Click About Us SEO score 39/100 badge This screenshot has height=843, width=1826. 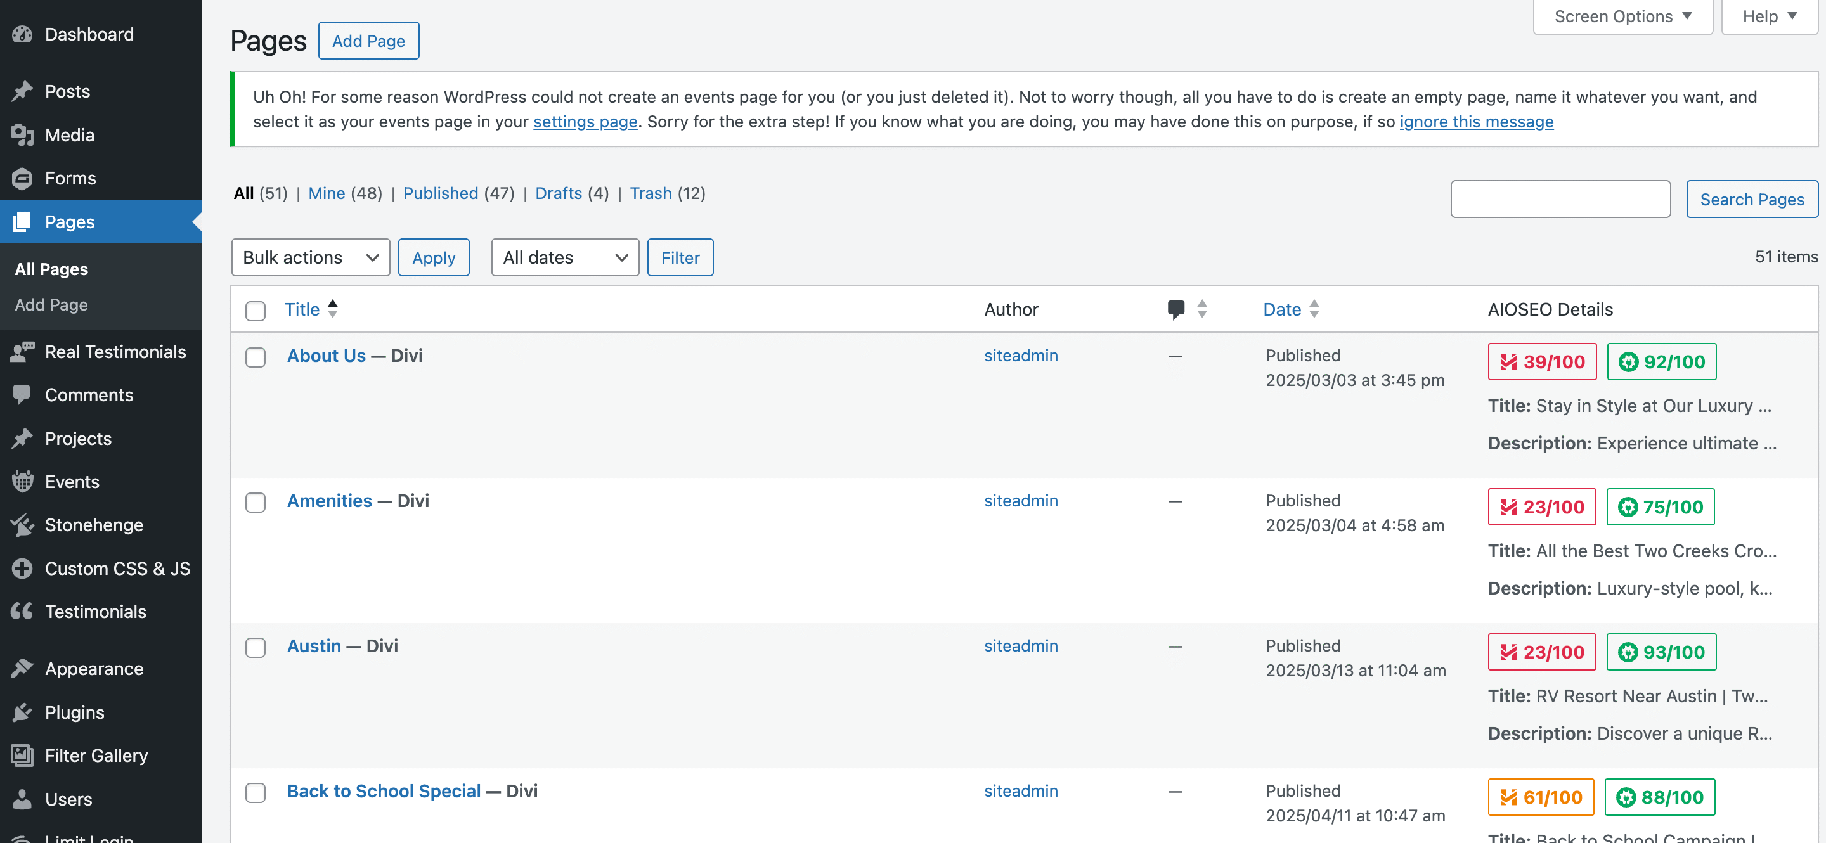click(1542, 362)
